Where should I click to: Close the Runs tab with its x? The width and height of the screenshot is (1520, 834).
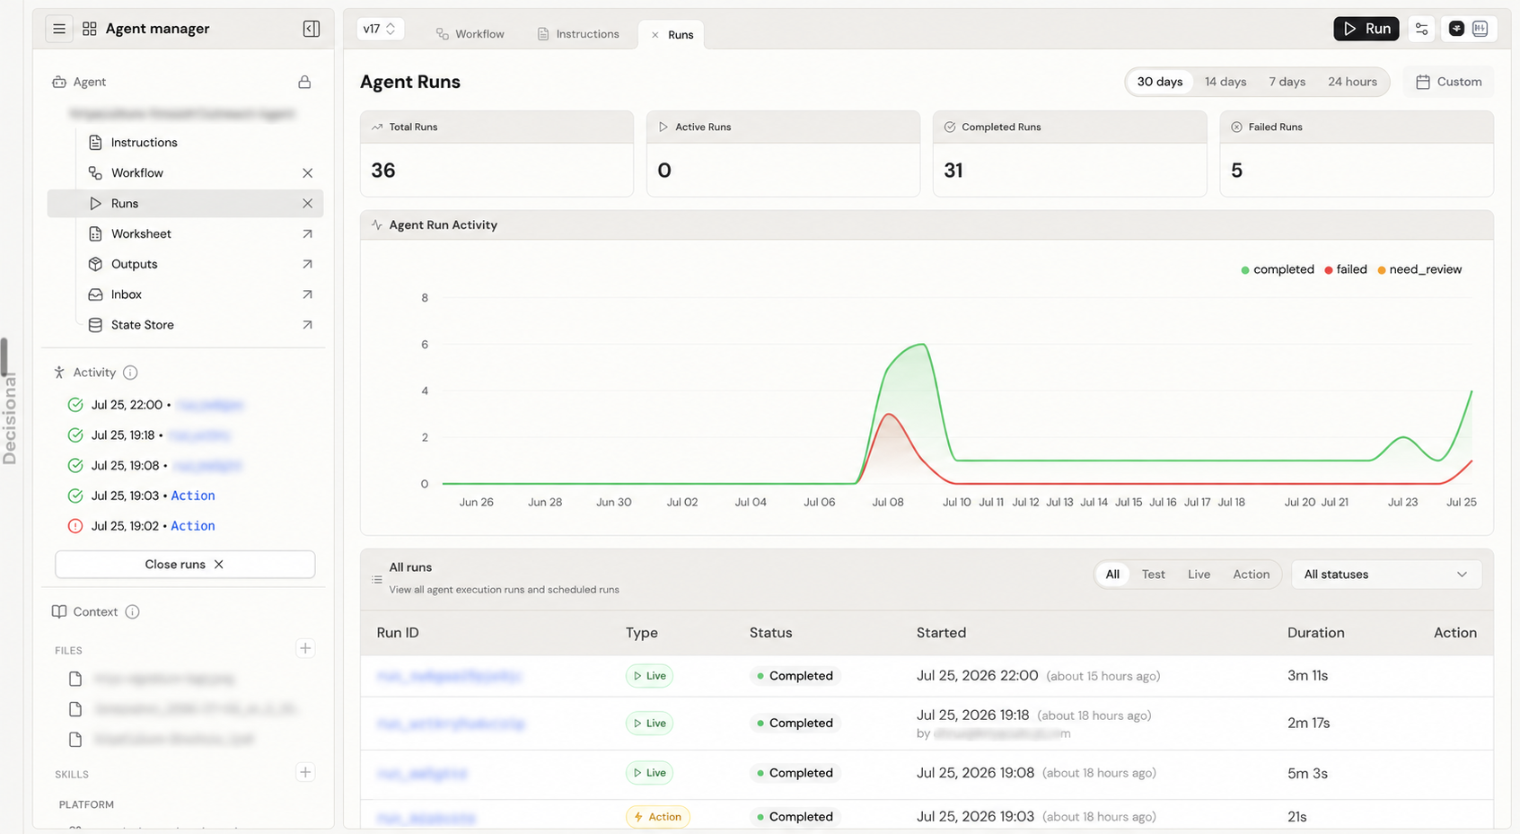[x=655, y=35]
